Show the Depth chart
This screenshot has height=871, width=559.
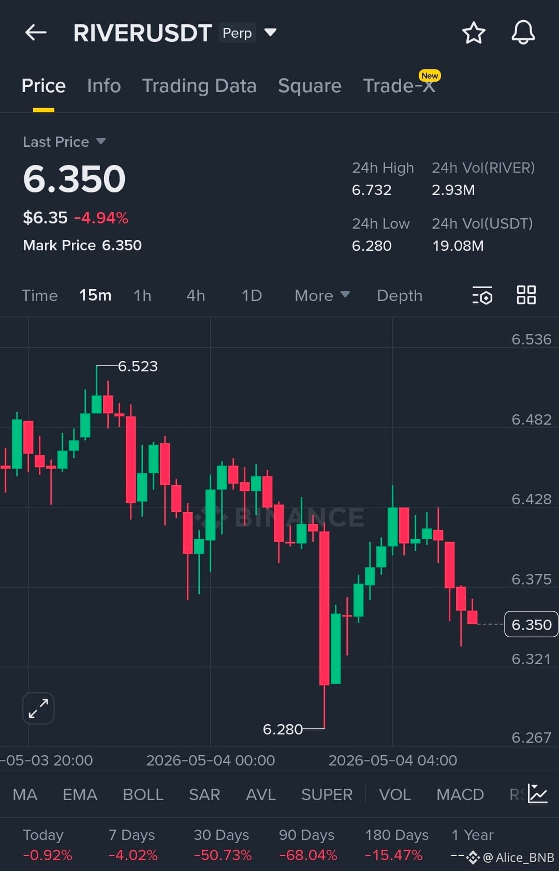click(x=400, y=295)
